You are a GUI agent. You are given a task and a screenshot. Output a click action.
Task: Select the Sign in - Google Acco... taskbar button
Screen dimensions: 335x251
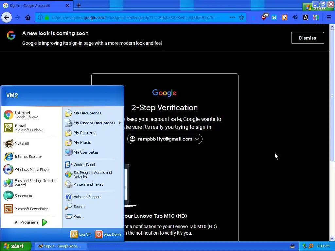pos(61,246)
